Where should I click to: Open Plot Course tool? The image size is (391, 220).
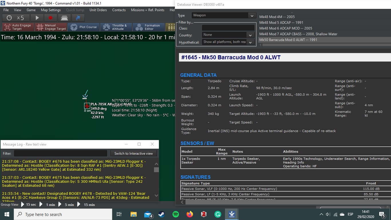[x=84, y=27]
